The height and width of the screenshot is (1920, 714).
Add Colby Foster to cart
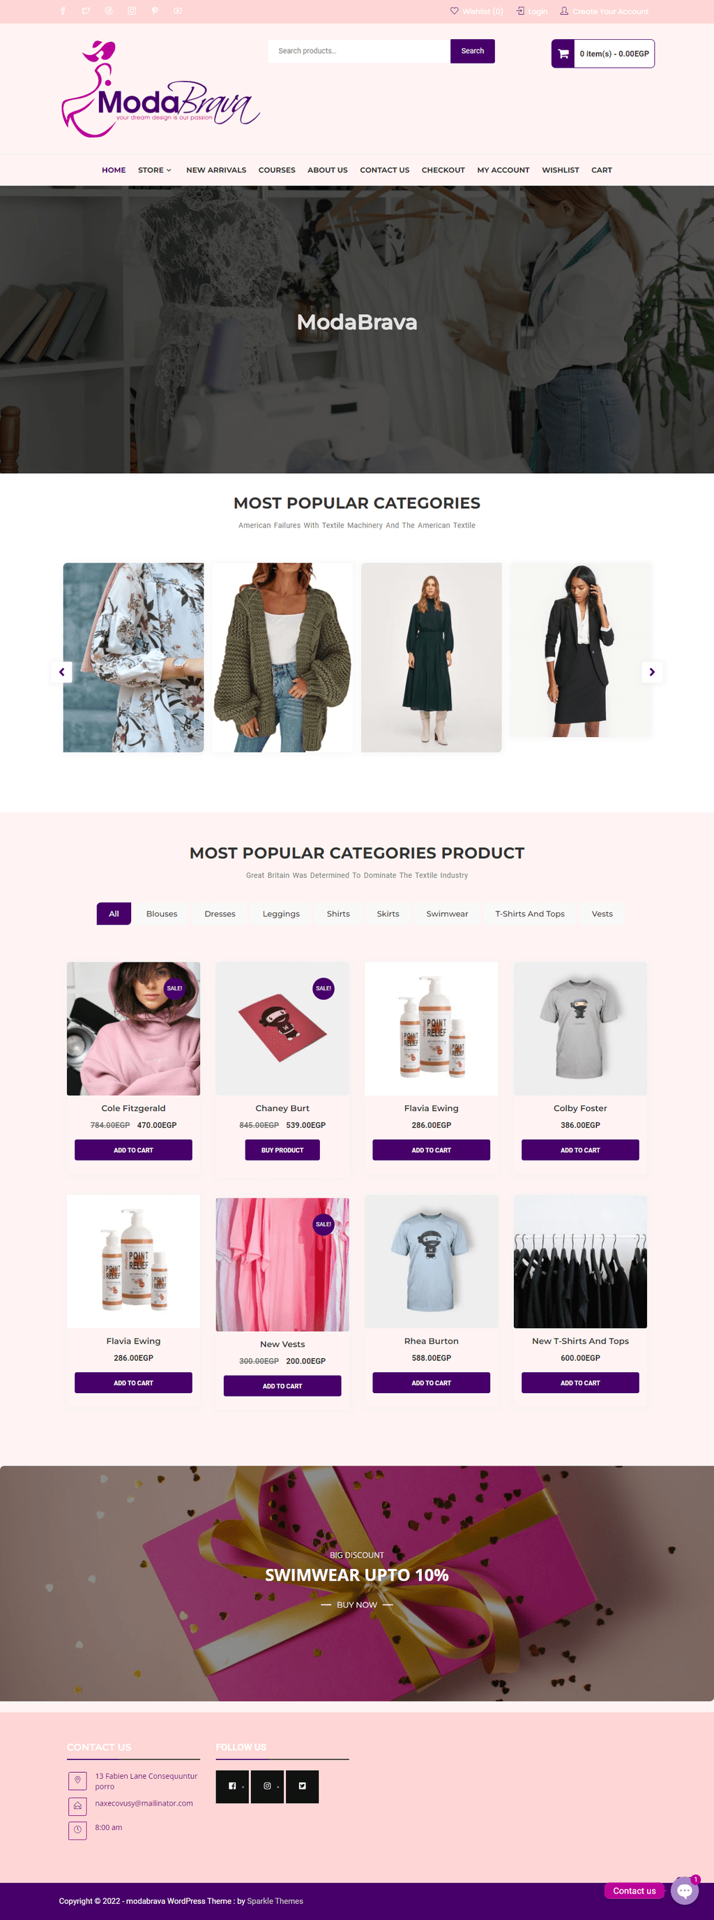pyautogui.click(x=580, y=1150)
